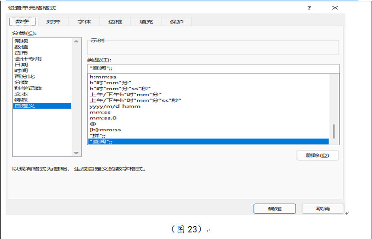Click the 删除 button
The height and width of the screenshot is (239, 372).
click(x=318, y=155)
